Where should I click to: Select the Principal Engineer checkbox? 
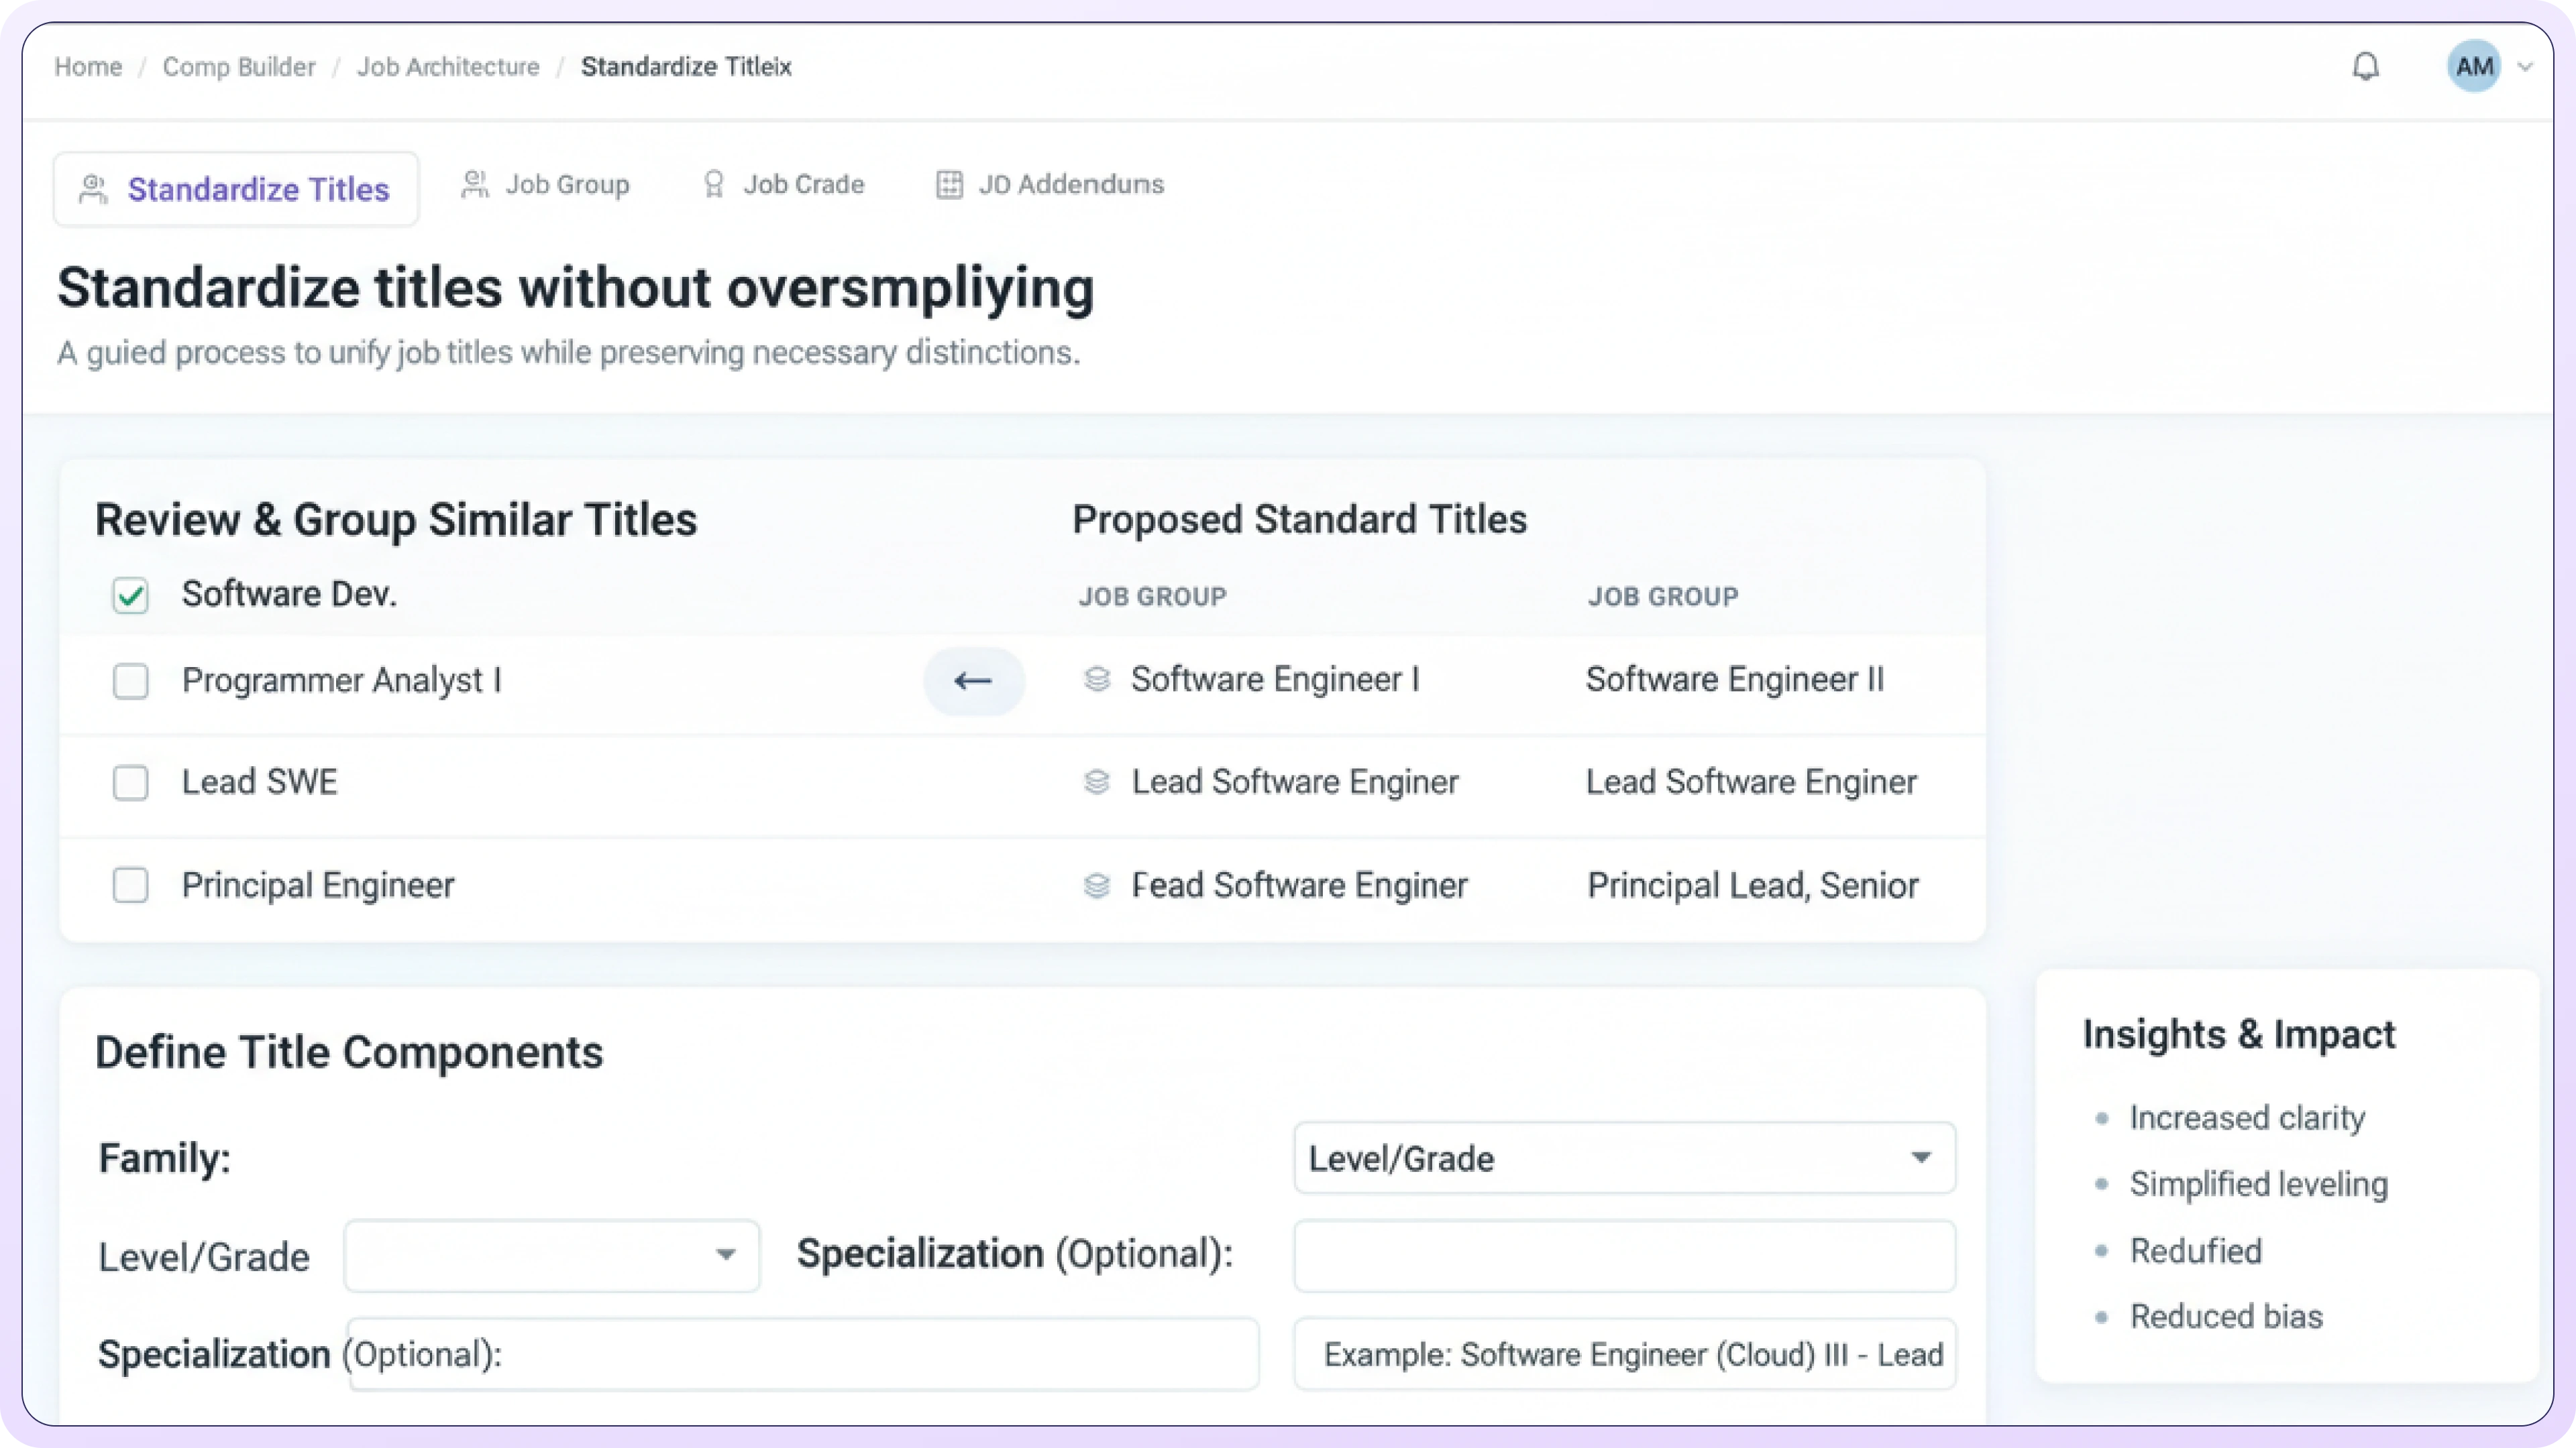pyautogui.click(x=131, y=886)
